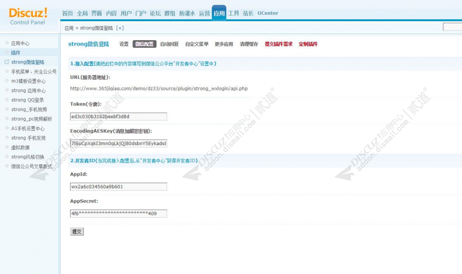462x274 pixels.
Task: Open 应用中心 in the sidebar
Action: [x=20, y=43]
